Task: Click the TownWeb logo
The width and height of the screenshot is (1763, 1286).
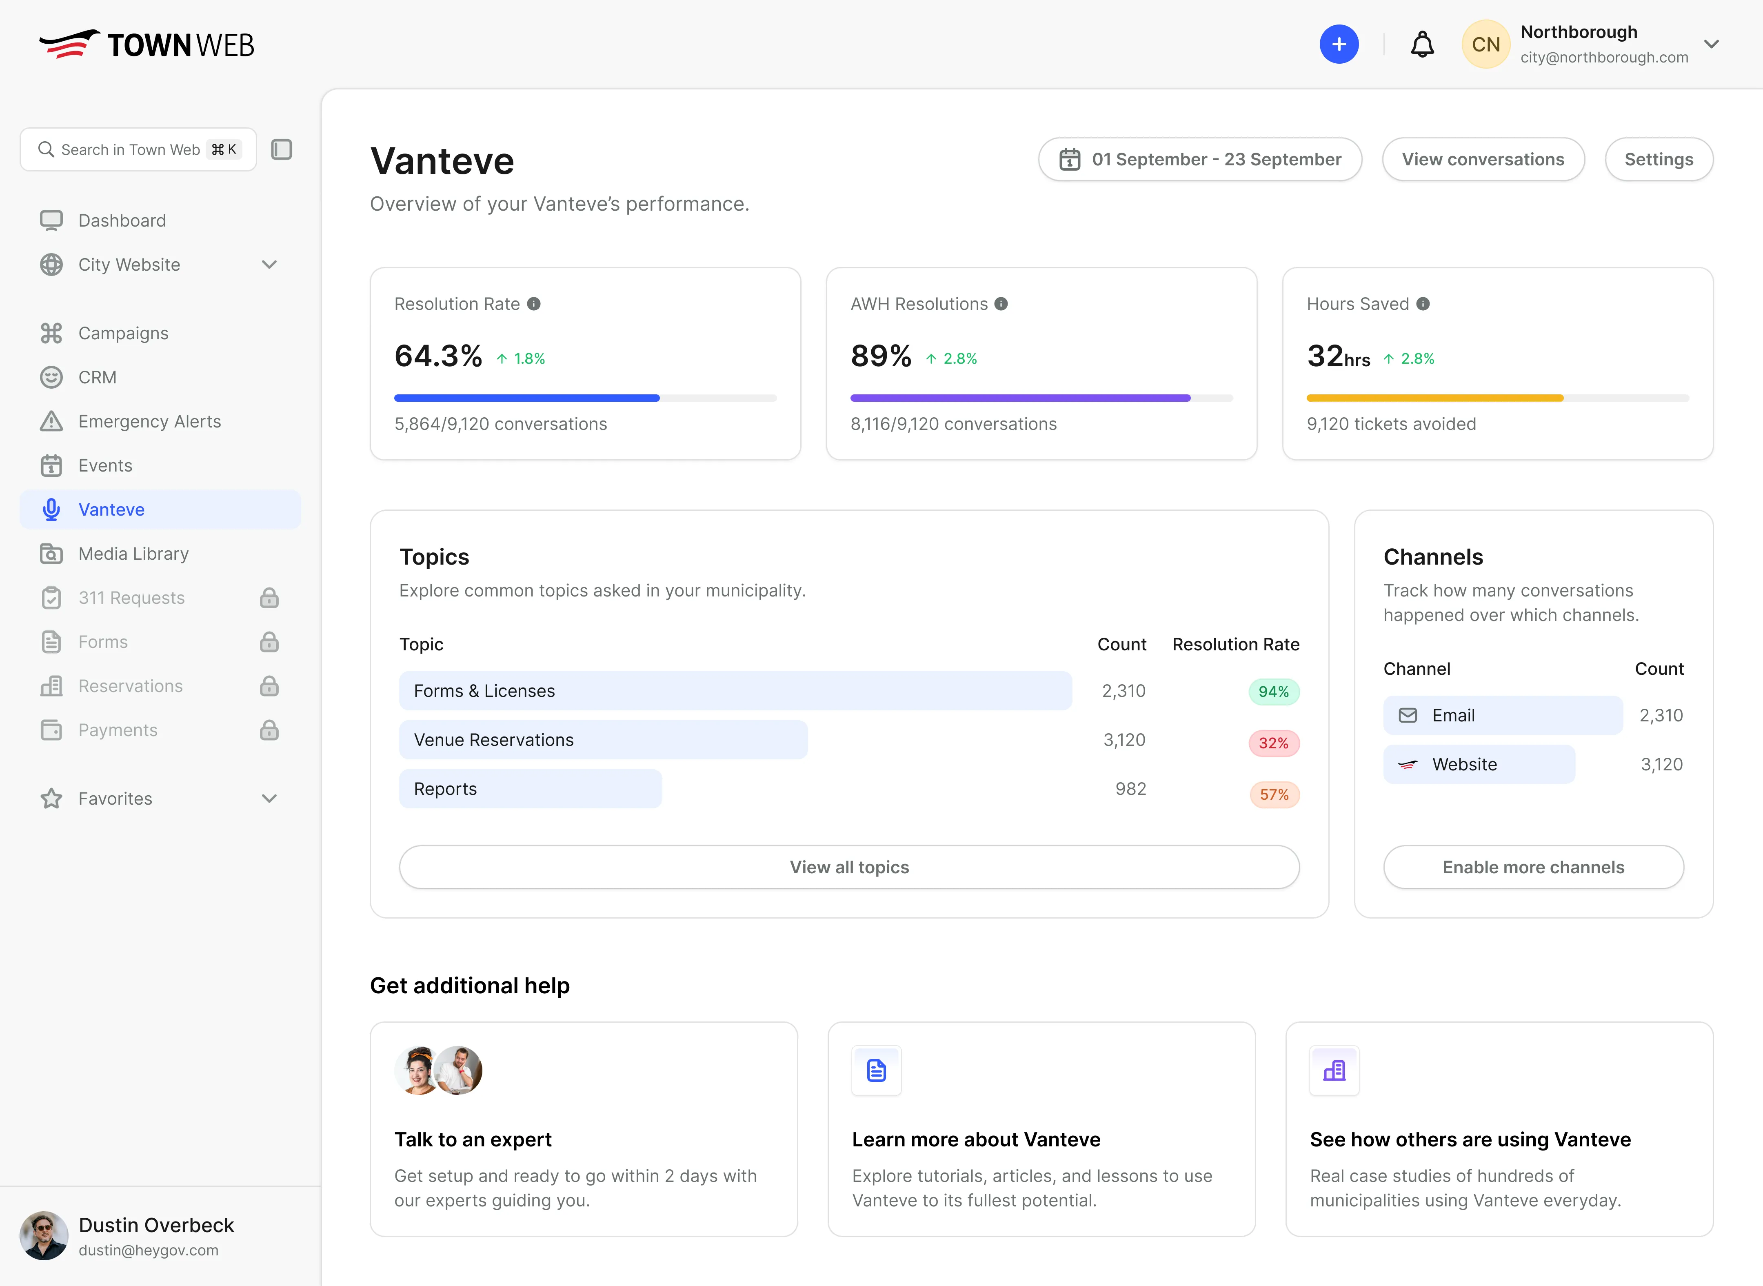Action: (146, 44)
